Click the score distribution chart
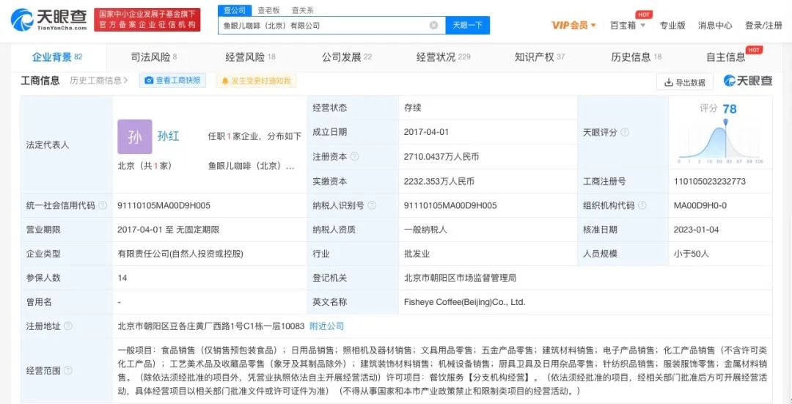 (721, 143)
